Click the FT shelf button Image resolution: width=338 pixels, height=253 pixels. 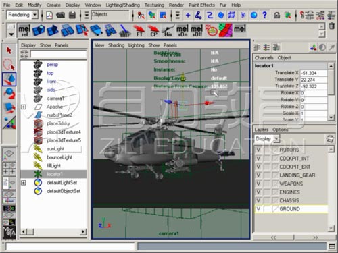click(x=139, y=31)
